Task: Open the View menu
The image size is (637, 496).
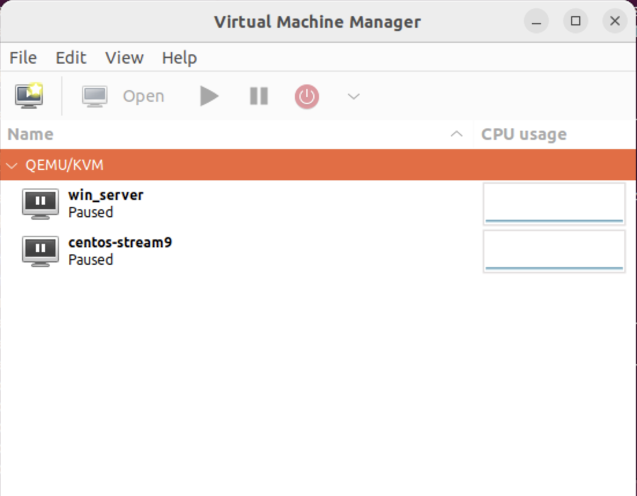Action: pos(124,58)
